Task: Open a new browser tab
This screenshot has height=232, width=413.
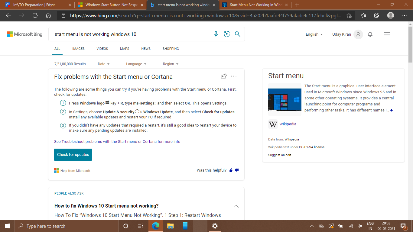Action: 297,5
